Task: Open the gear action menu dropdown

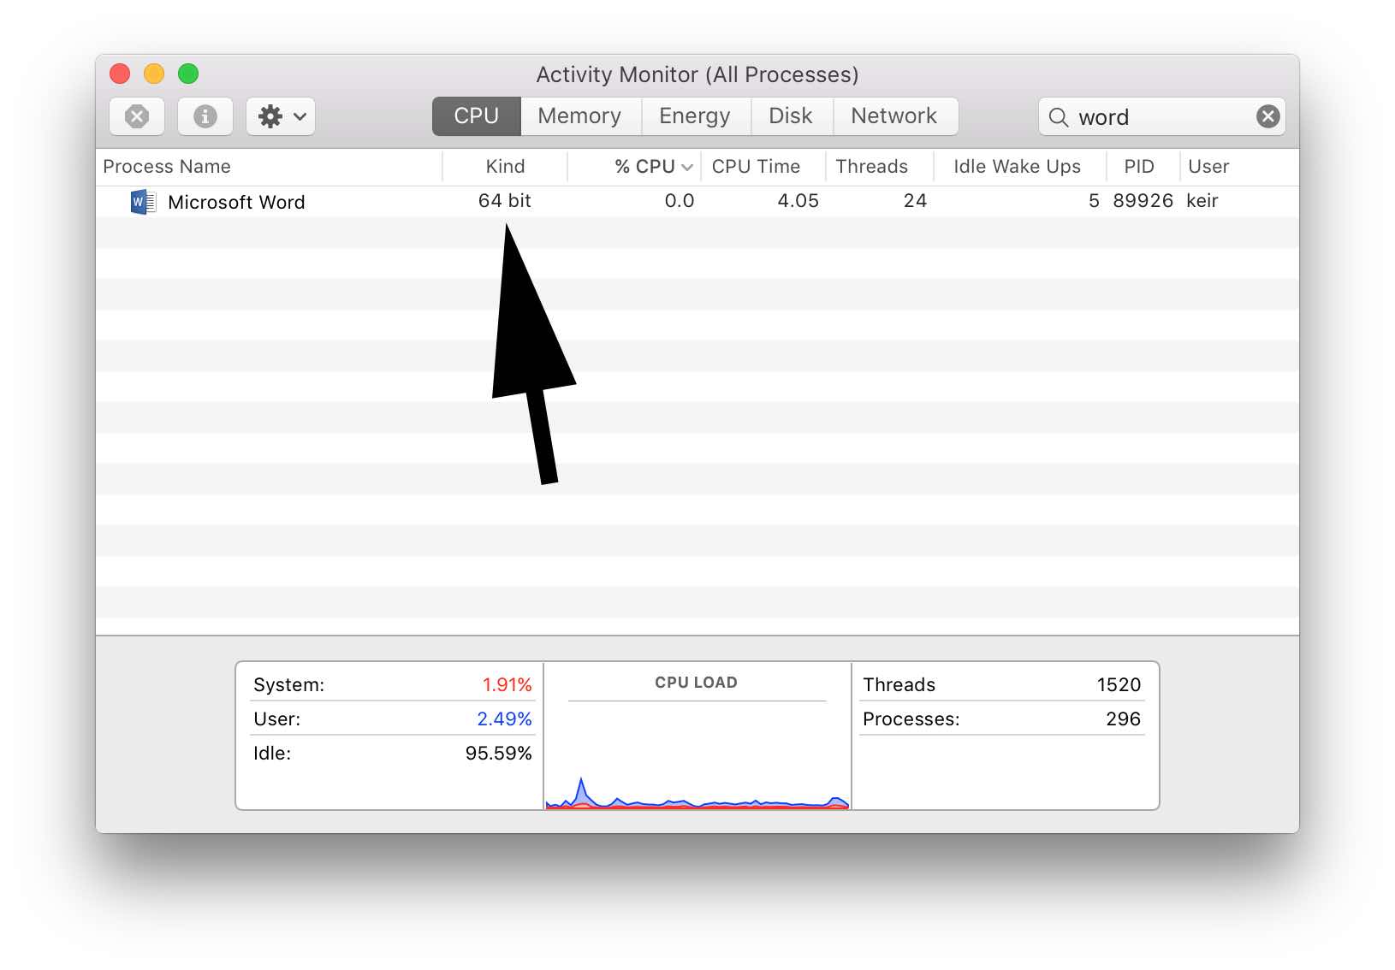Action: [x=281, y=116]
